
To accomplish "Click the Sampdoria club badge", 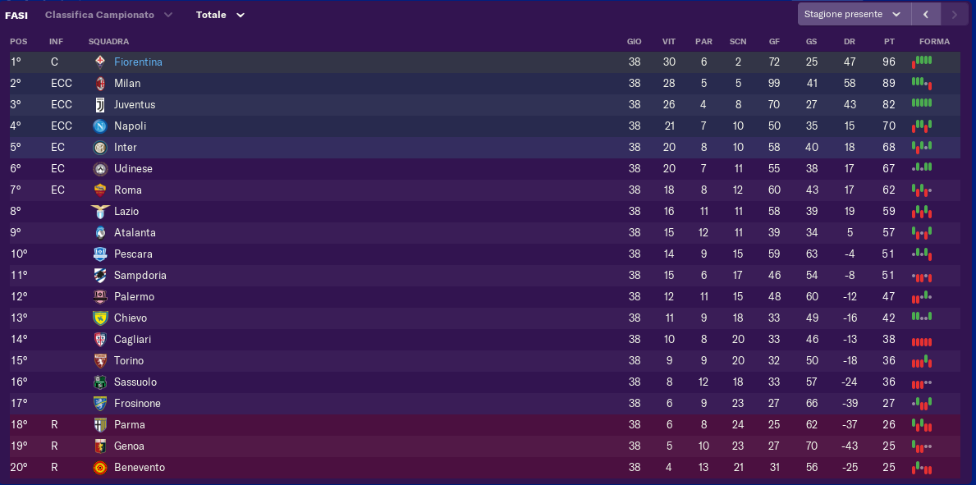I will tap(99, 275).
